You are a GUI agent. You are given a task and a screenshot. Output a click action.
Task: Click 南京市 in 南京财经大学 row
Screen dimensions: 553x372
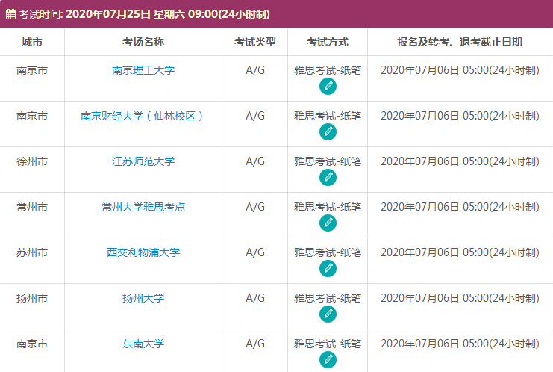pos(32,116)
